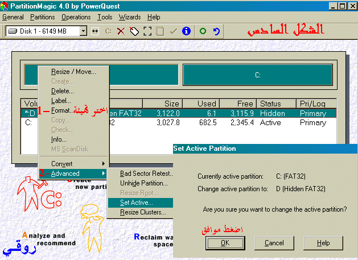Viewport: 358px width, 260px height.
Task: Click the Create new partition wizard figure
Action: 39,194
